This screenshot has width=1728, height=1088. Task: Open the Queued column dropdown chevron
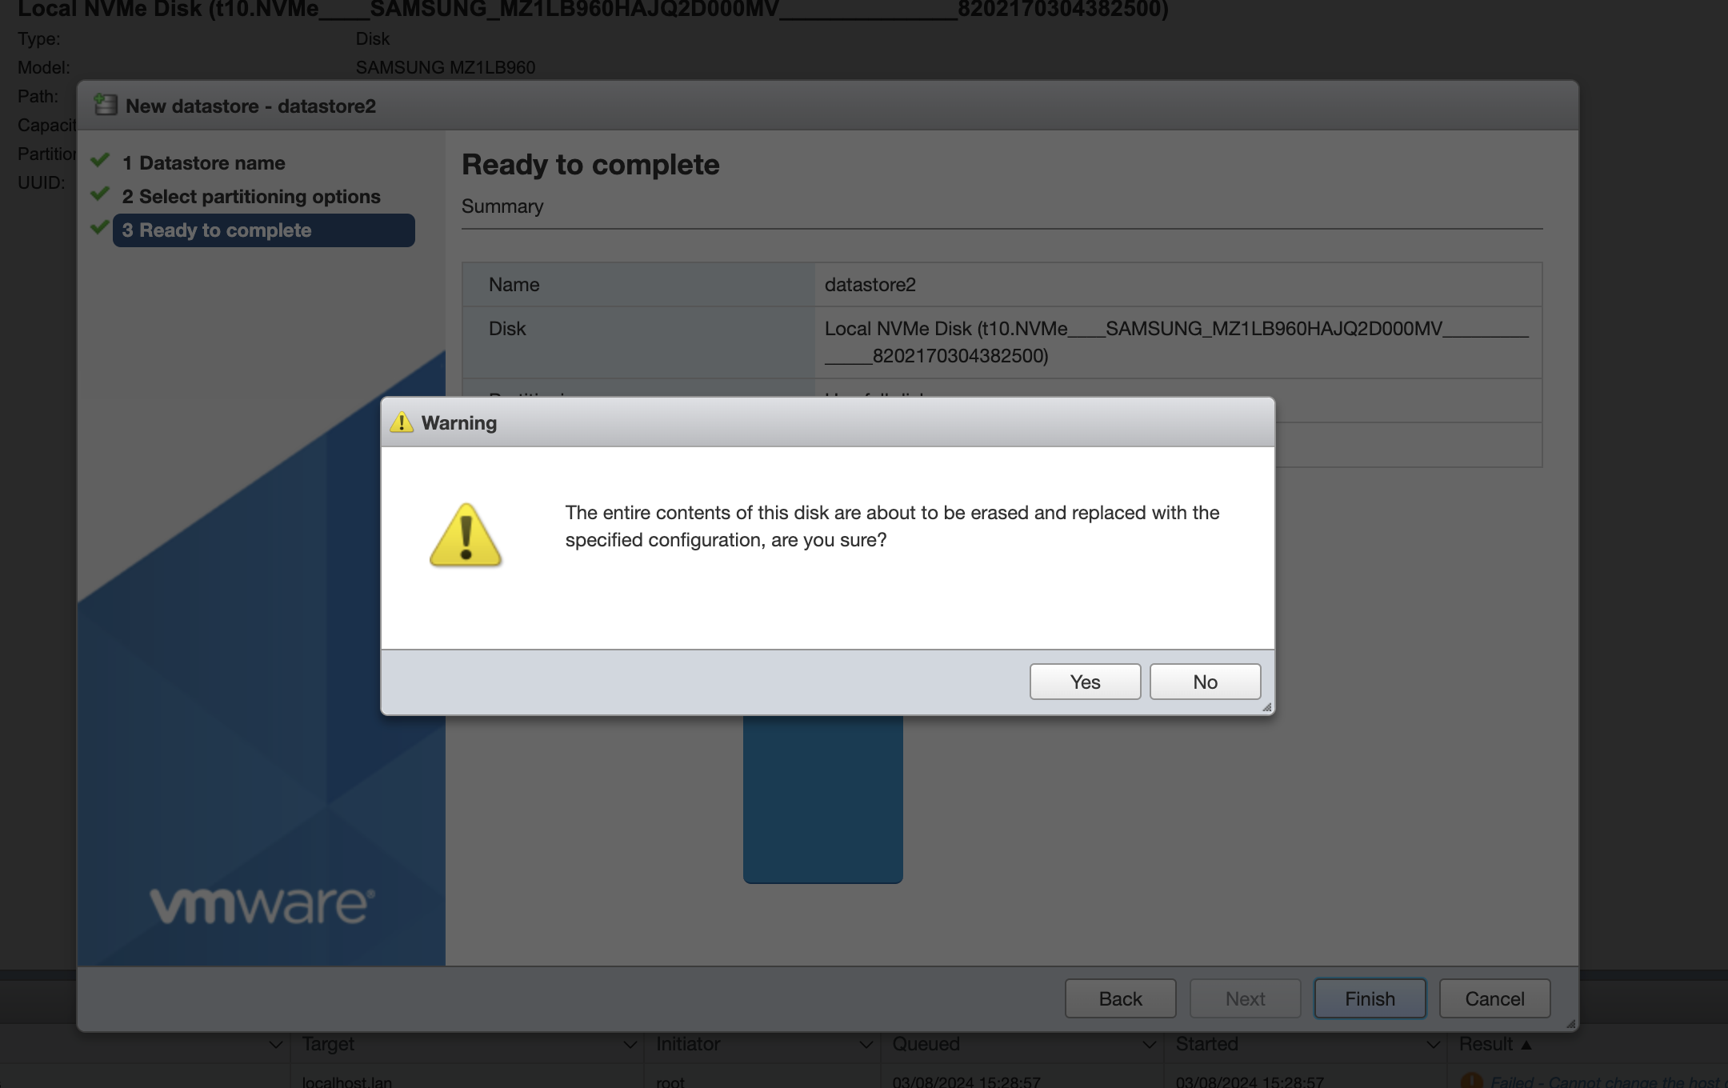pos(1149,1044)
